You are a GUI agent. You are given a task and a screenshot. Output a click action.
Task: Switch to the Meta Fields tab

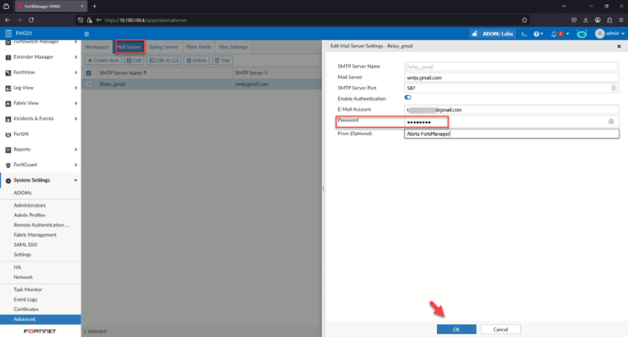click(x=198, y=47)
